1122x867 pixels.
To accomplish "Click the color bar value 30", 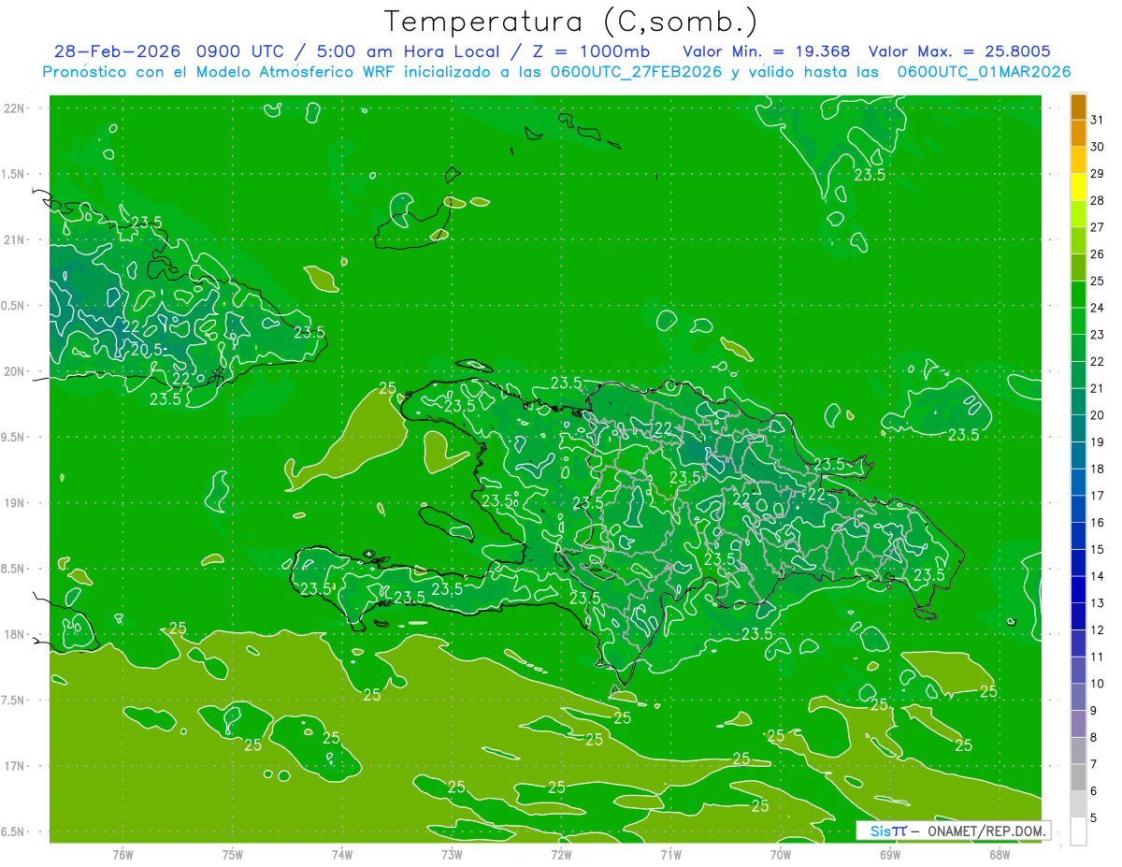I will 1098,147.
